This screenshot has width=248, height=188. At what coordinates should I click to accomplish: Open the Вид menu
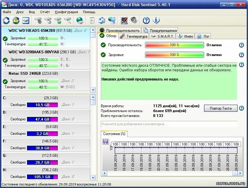(32, 12)
